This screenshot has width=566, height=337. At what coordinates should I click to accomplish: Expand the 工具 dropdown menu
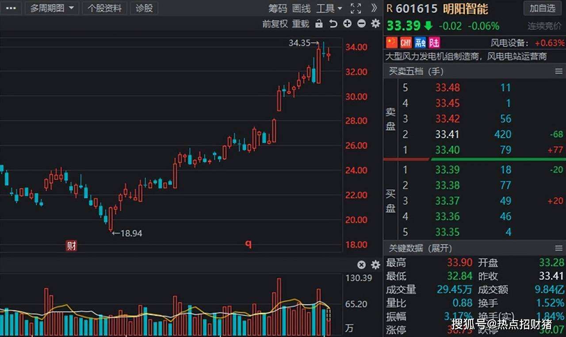(329, 8)
